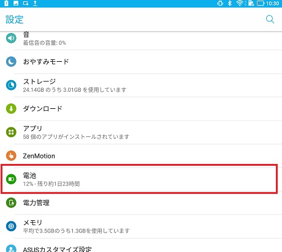Screen dimensions: 282x252
Task: Select おやすみモード entry
Action: pyautogui.click(x=141, y=62)
